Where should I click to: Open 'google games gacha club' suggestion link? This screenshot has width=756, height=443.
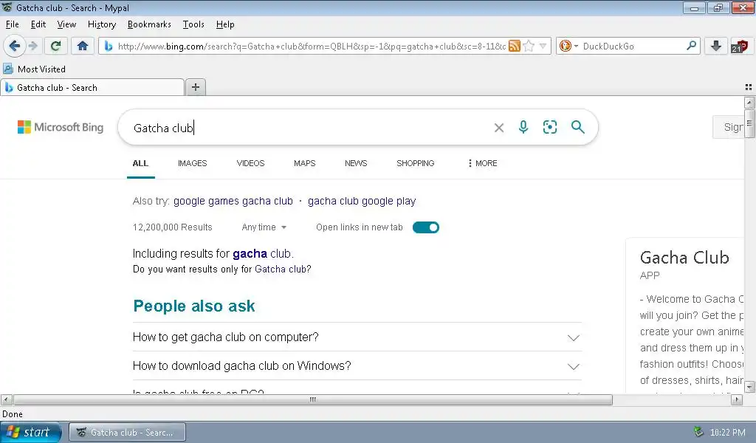click(x=233, y=201)
